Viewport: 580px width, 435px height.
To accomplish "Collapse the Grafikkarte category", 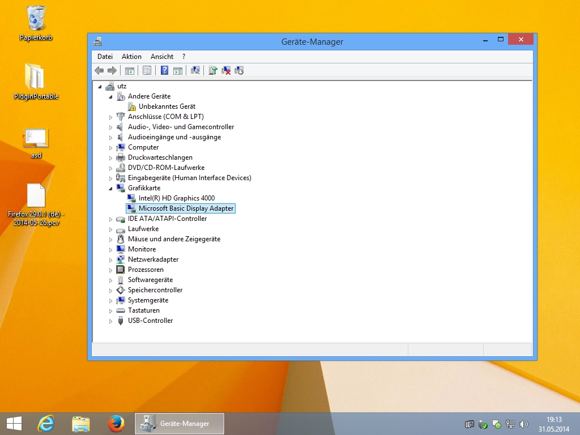I will pos(110,189).
